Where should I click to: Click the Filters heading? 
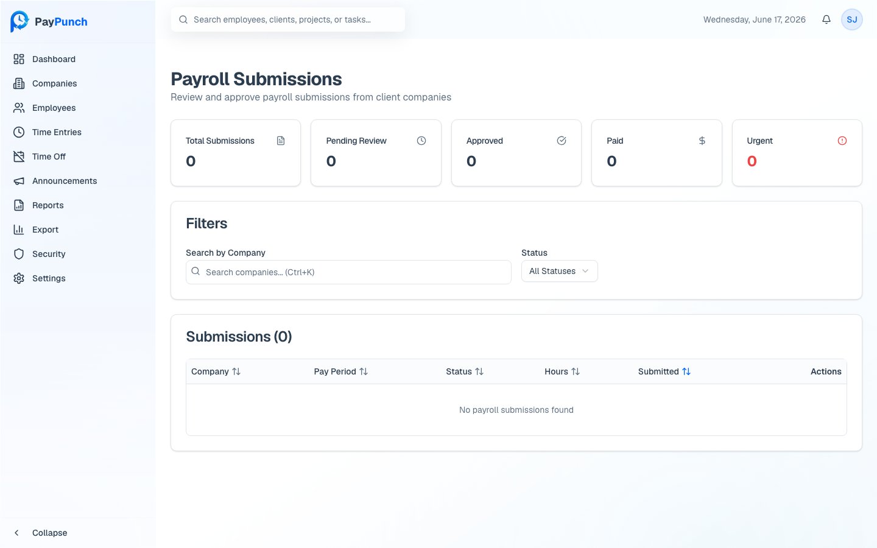206,223
